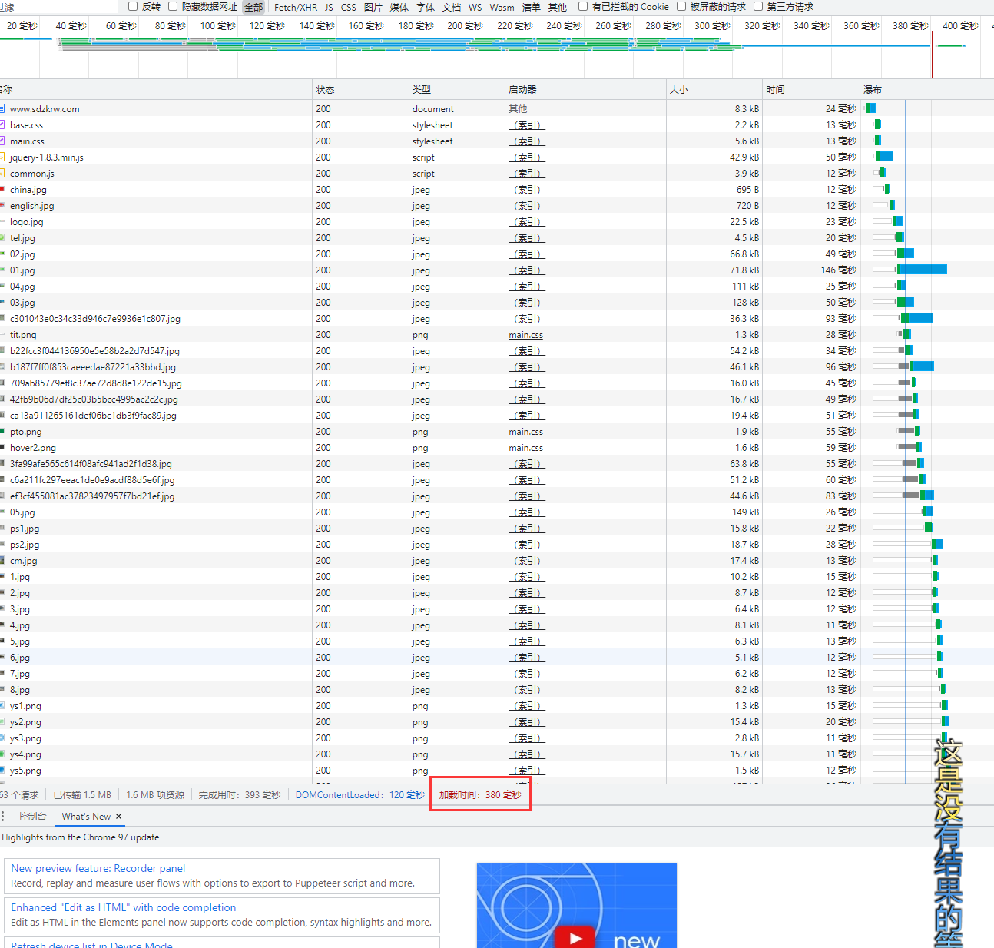Screen dimensions: 994x948
Task: Open New preview feature: Recorder panel link
Action: tap(98, 868)
